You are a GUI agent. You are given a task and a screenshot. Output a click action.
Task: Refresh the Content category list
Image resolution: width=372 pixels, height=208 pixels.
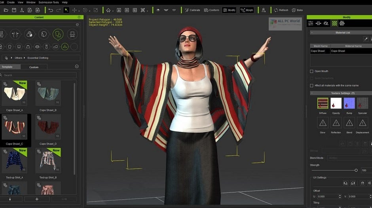click(77, 25)
